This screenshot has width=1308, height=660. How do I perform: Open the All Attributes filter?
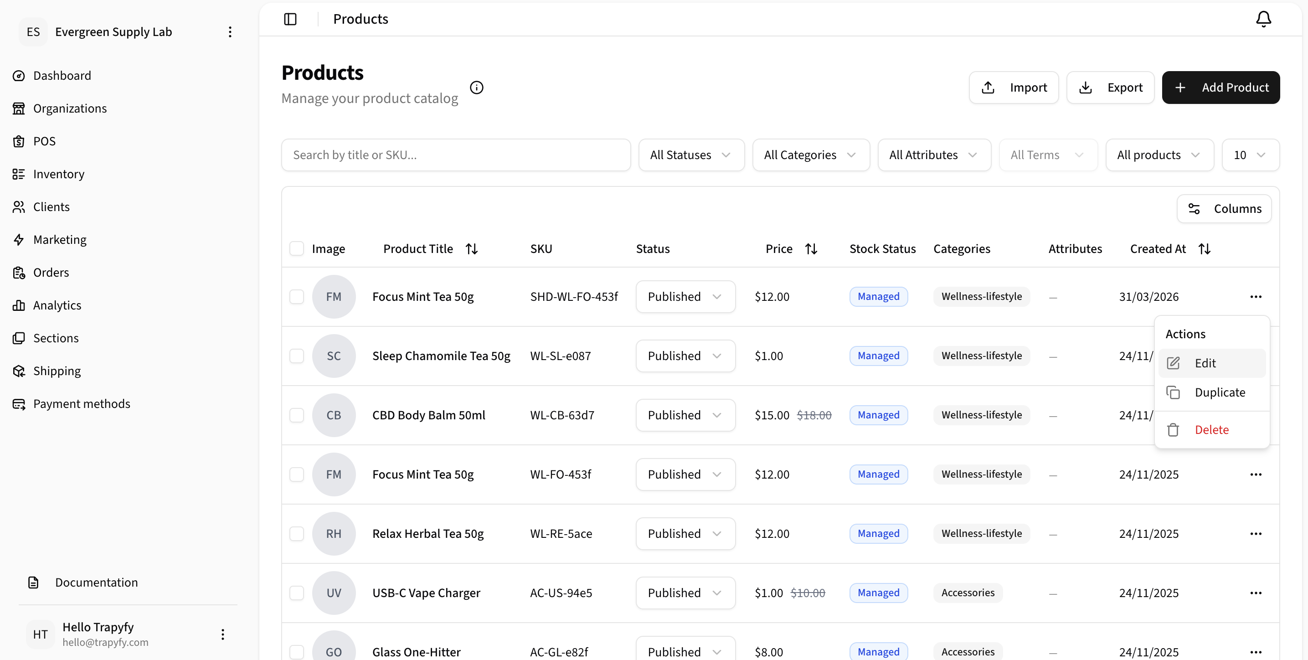pos(934,155)
